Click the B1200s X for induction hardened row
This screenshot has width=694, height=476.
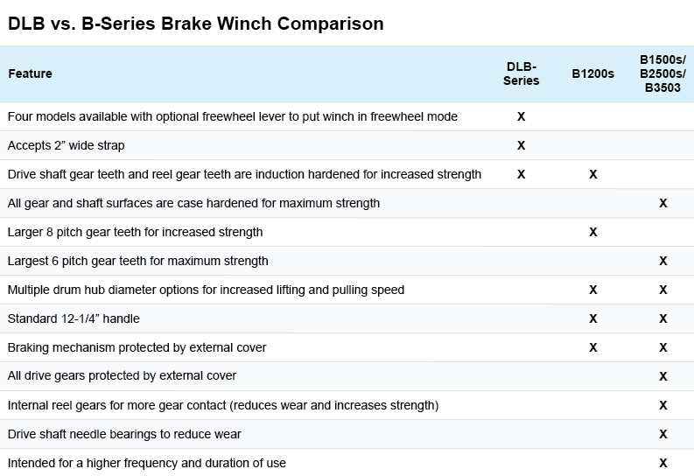pyautogui.click(x=593, y=174)
